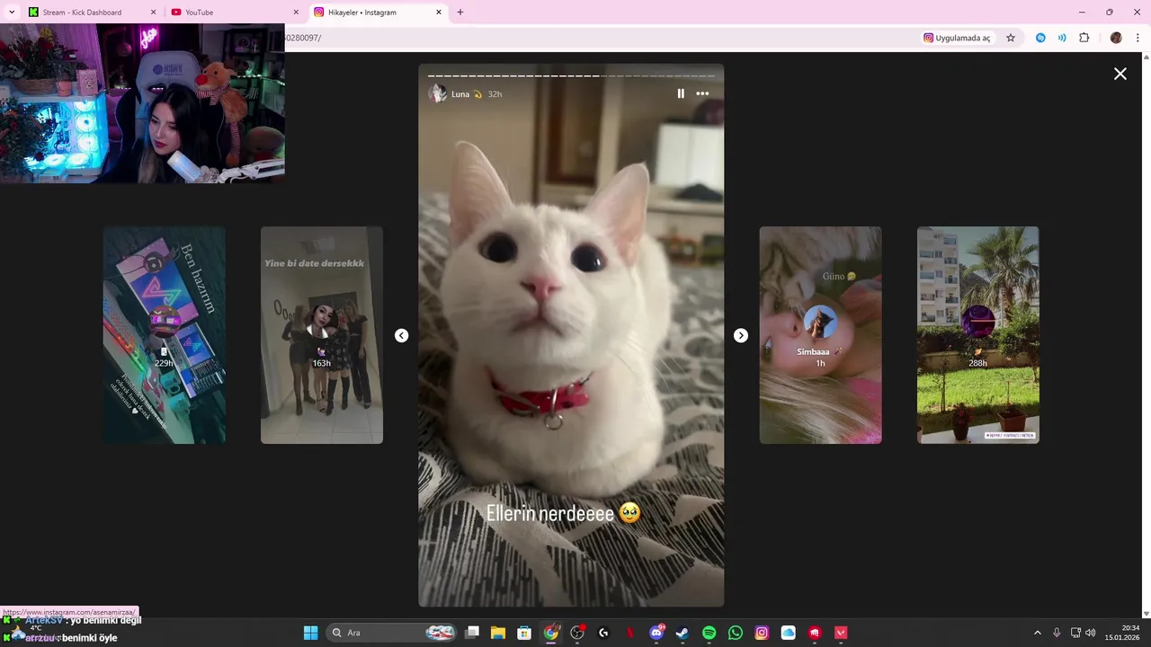The width and height of the screenshot is (1151, 647).
Task: Open Spotify from the taskbar
Action: click(709, 633)
